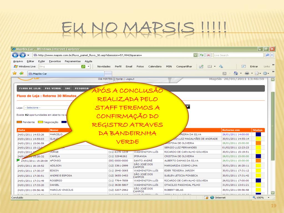Run a search with the magnifier icon beside Live Search
The width and height of the screenshot is (284, 213).
(267, 55)
